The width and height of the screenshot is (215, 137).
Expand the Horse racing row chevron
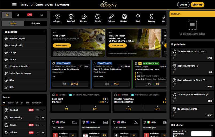[x=43, y=118]
